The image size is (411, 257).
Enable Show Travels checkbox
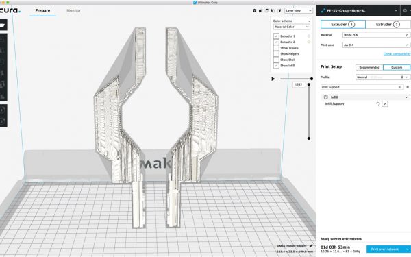click(276, 48)
